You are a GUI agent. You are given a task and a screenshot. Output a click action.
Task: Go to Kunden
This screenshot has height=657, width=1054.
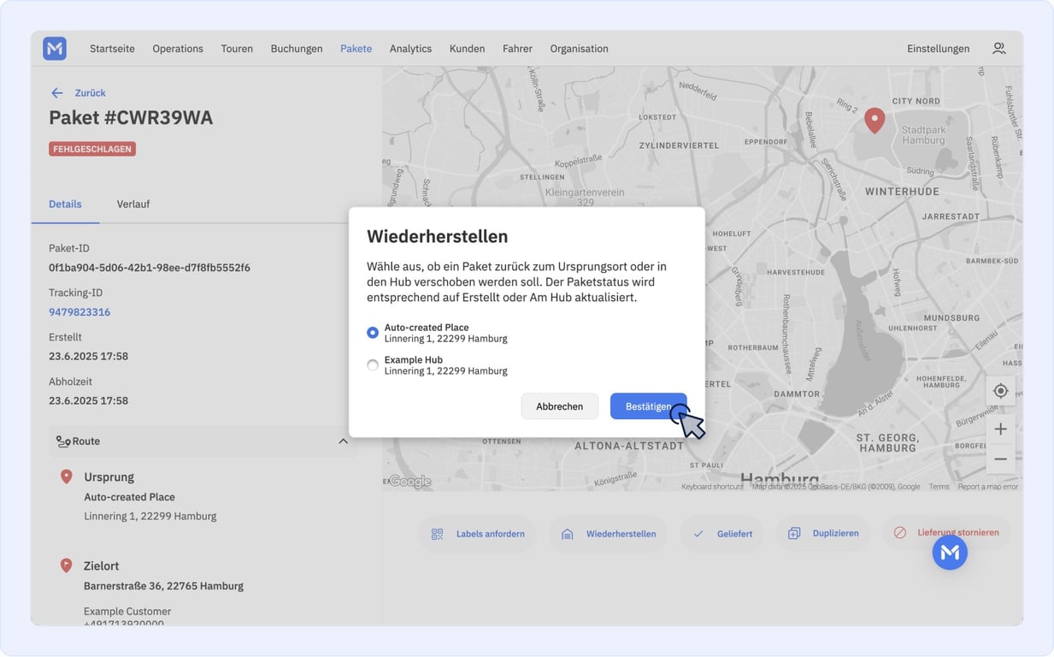pos(467,49)
